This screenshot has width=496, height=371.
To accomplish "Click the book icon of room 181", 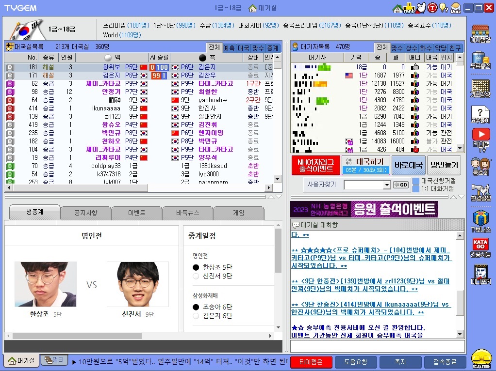I will click(x=10, y=67).
